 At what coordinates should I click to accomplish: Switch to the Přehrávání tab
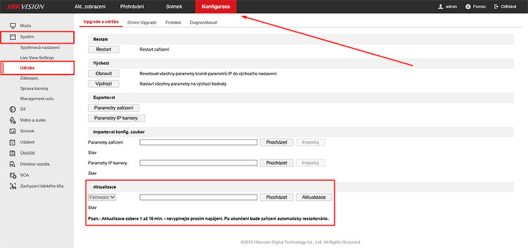point(132,7)
